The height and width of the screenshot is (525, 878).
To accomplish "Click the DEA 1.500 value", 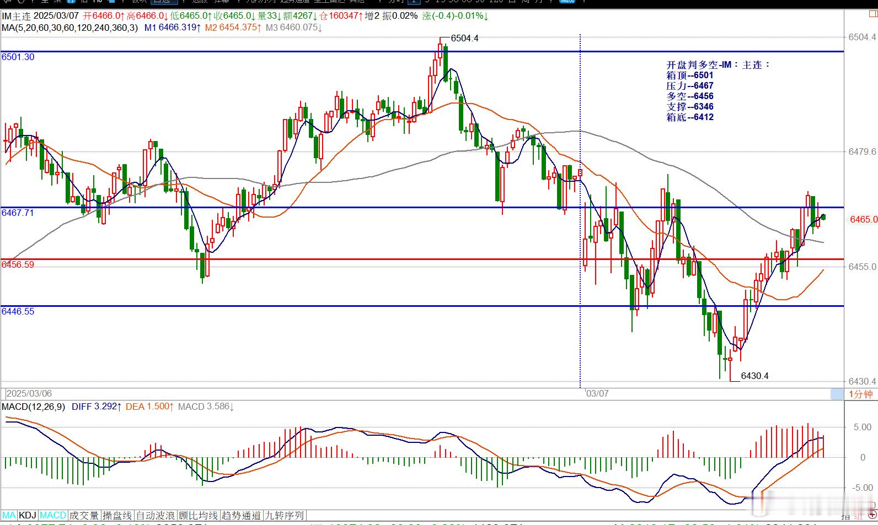I will [x=150, y=407].
